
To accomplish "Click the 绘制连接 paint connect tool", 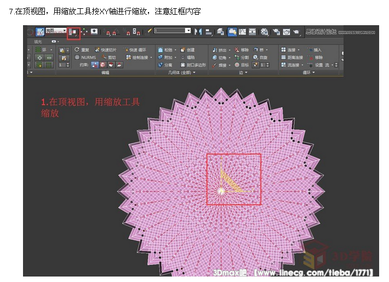I will pyautogui.click(x=137, y=57).
